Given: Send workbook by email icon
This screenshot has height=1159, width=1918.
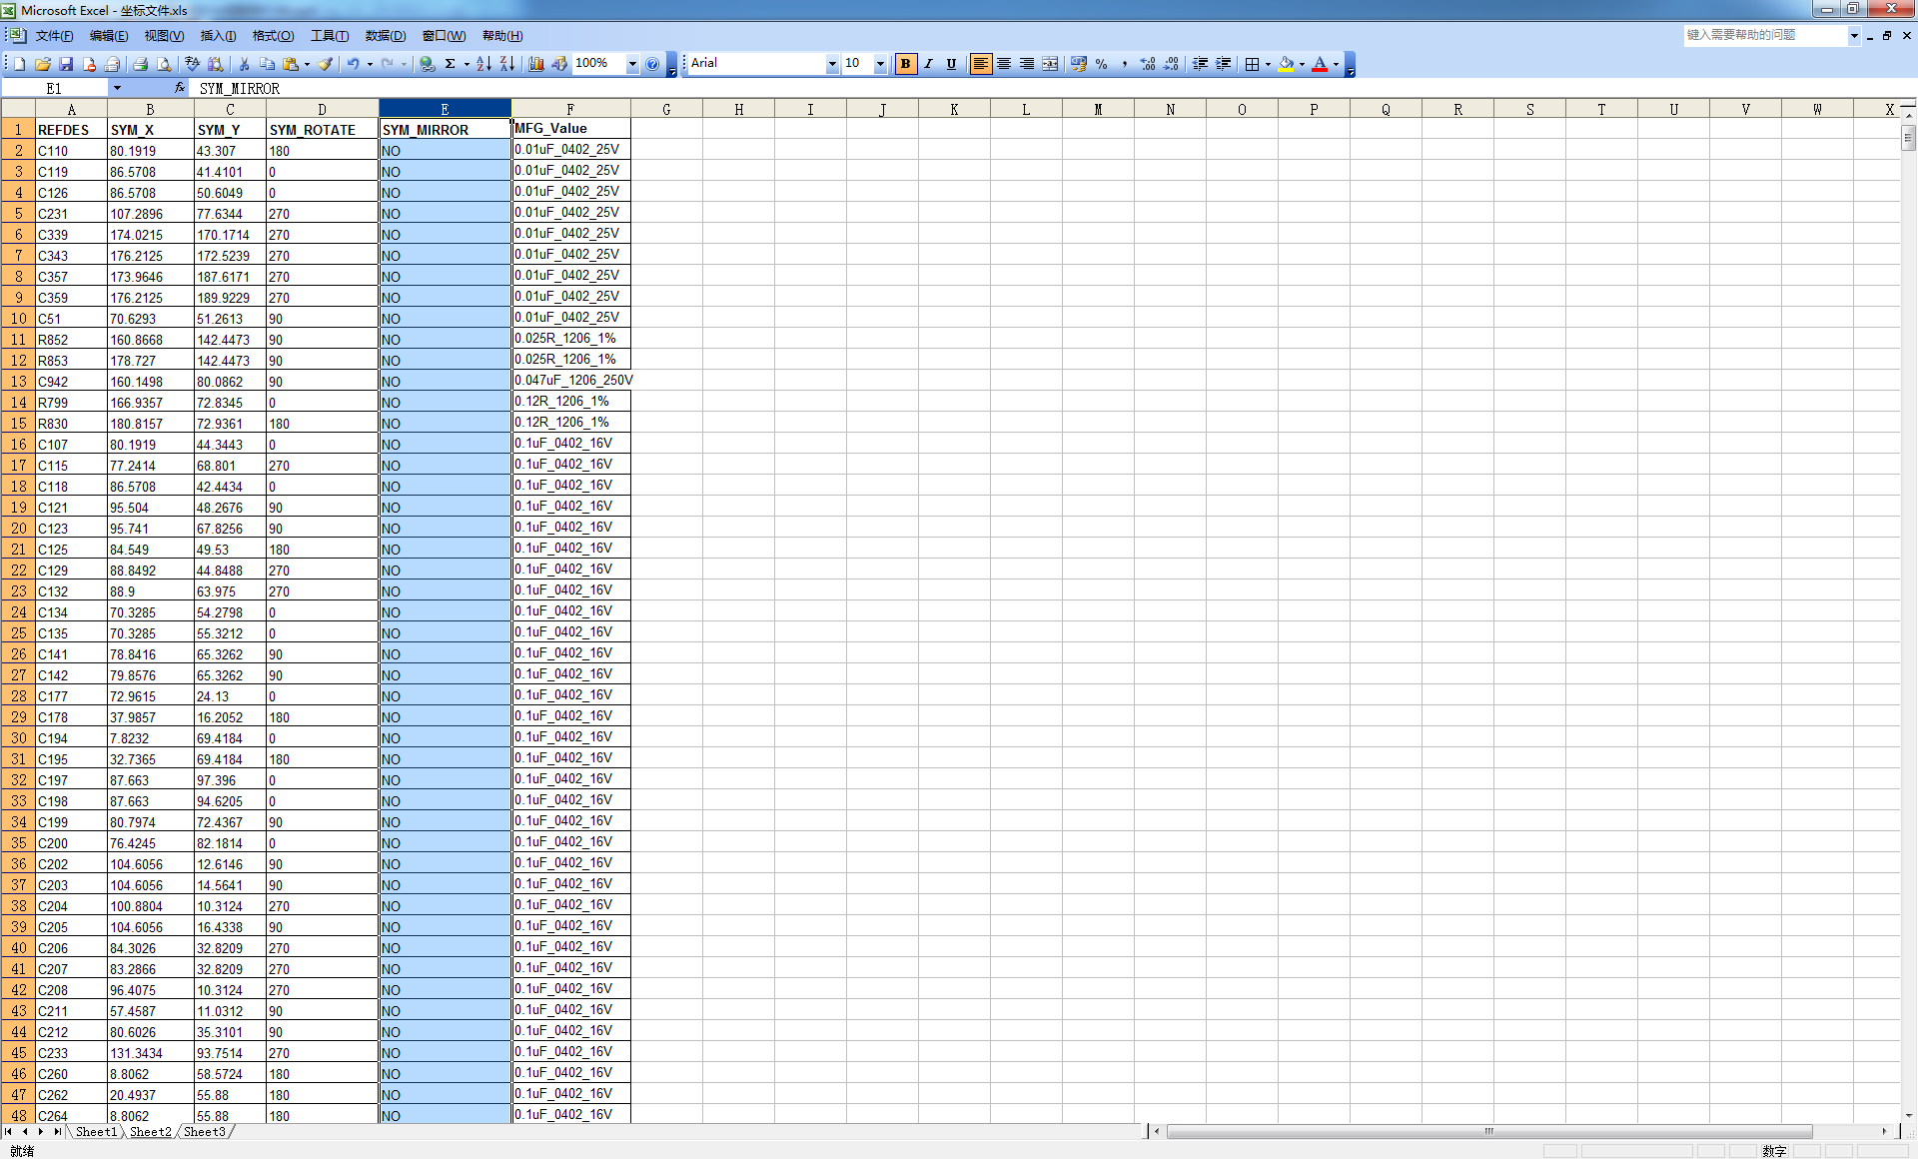Looking at the screenshot, I should (112, 64).
